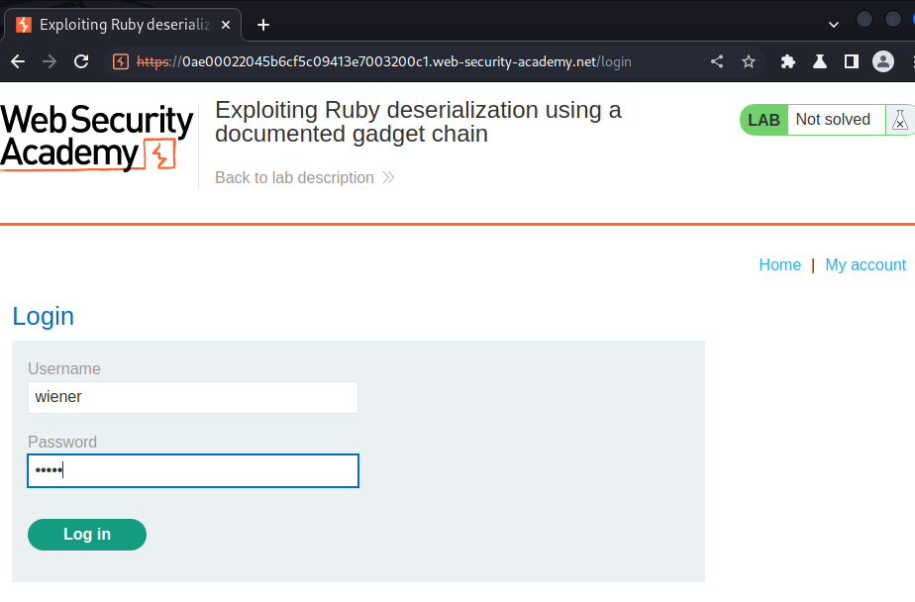This screenshot has width=915, height=602.
Task: Click the Web Security Academy logo
Action: tap(96, 137)
